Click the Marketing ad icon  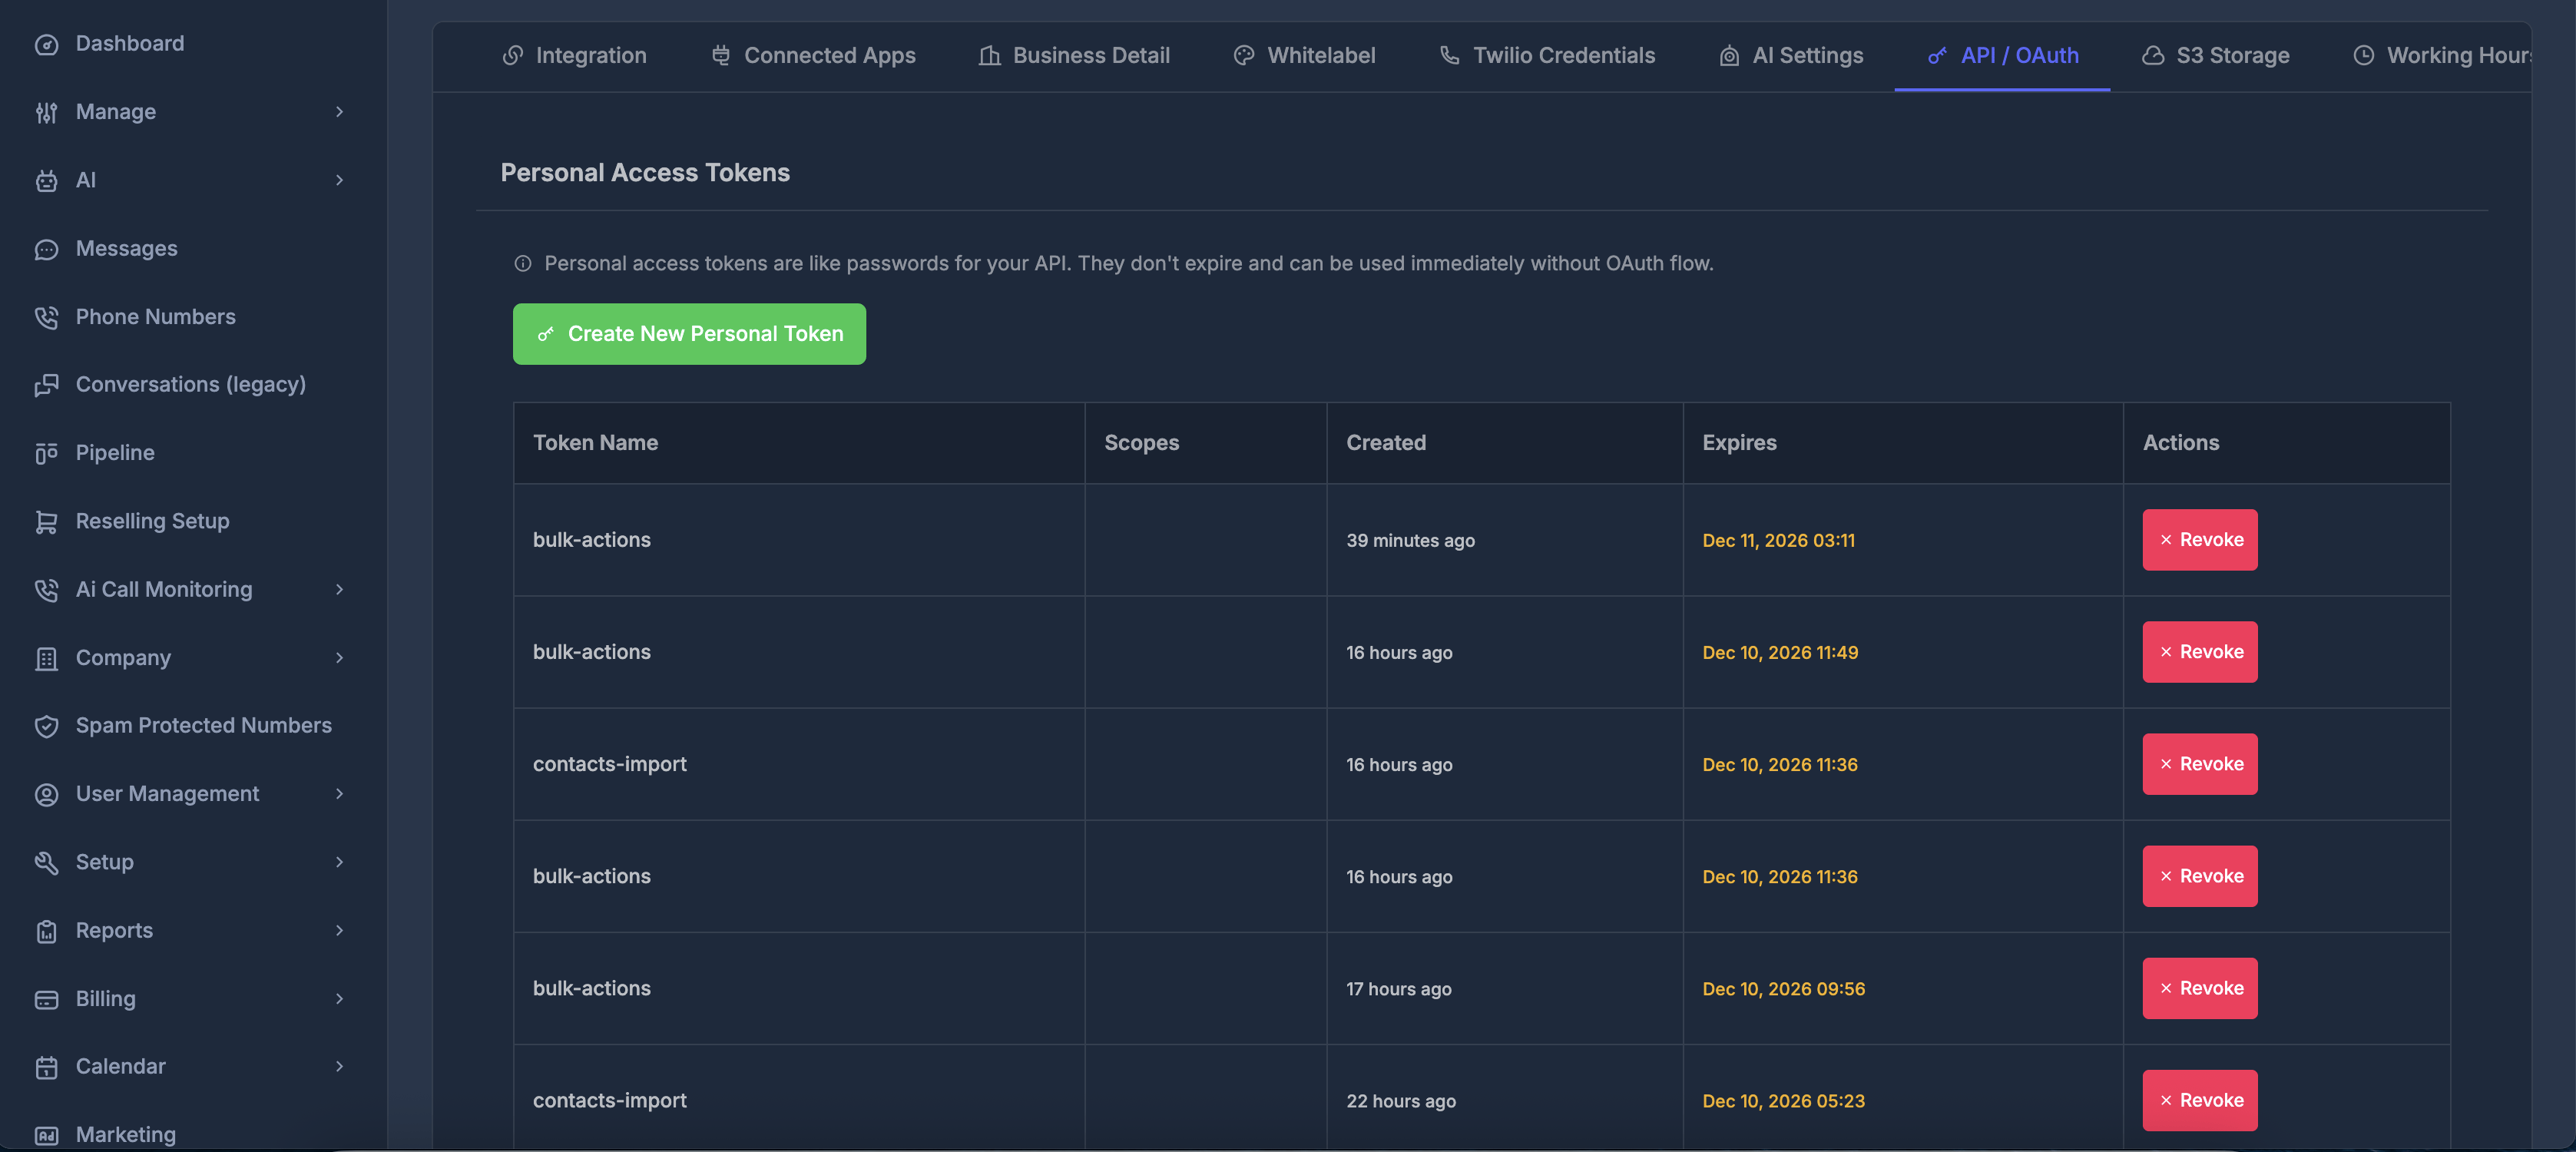[x=46, y=1135]
